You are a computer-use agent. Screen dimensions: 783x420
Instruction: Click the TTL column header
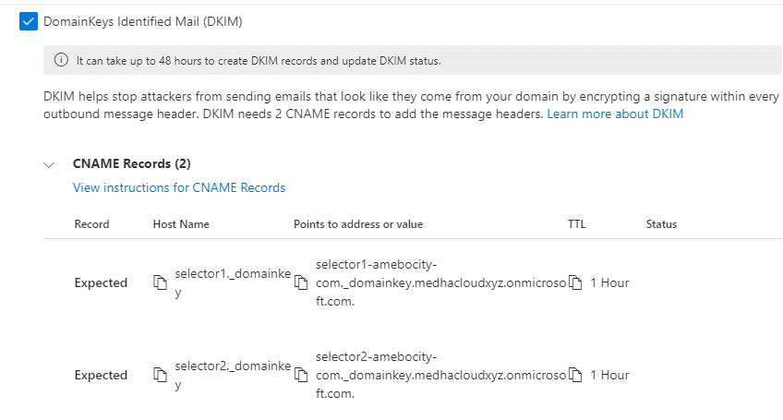(x=576, y=224)
